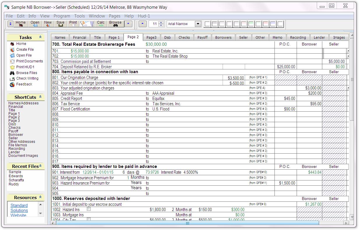Collapse the Resources panel
This screenshot has width=359, height=230.
[40, 197]
